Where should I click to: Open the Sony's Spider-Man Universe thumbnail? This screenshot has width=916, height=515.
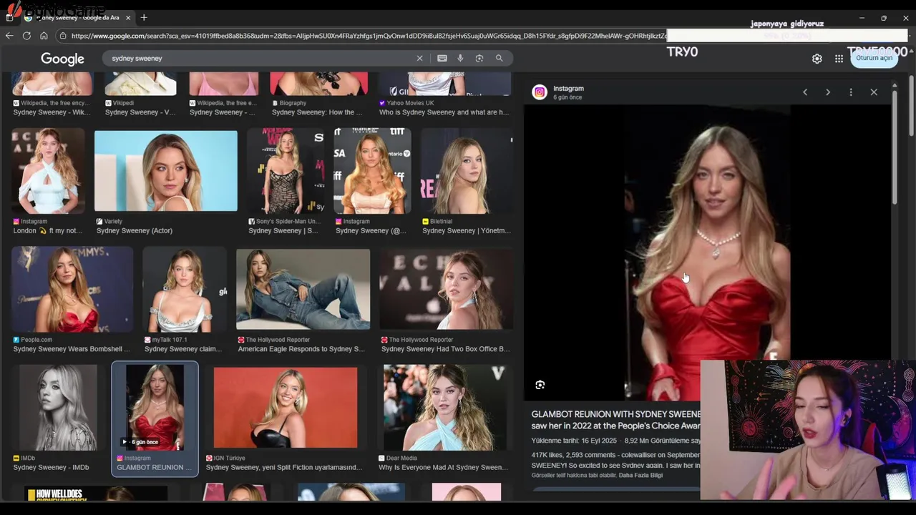pyautogui.click(x=286, y=171)
